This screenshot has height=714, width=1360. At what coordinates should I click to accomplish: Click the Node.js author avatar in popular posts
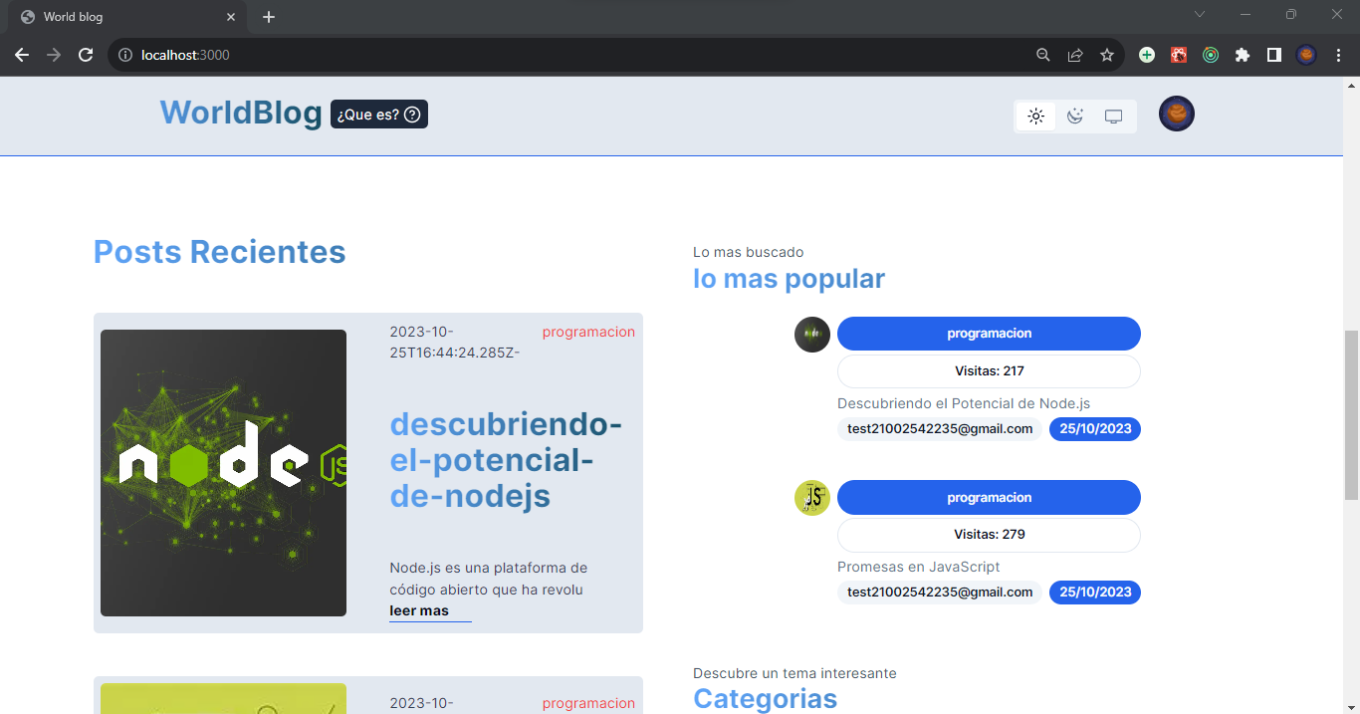click(811, 335)
